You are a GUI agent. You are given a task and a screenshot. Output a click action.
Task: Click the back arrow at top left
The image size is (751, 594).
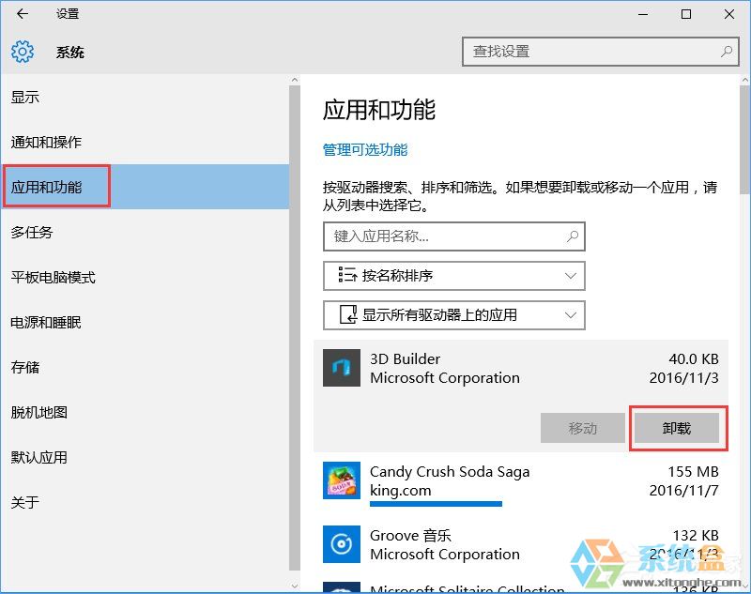[x=21, y=14]
